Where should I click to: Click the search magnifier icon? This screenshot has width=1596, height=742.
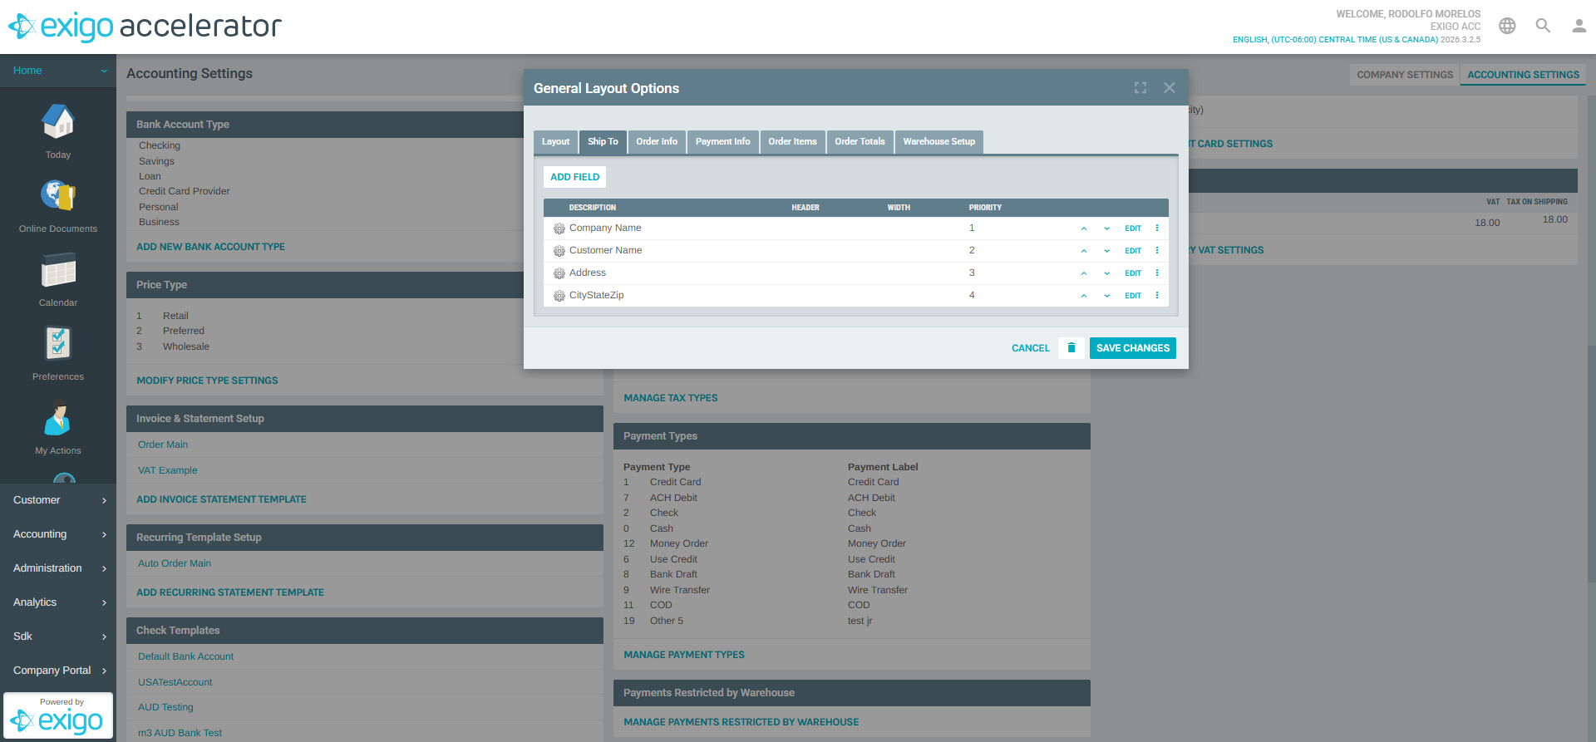pos(1543,26)
